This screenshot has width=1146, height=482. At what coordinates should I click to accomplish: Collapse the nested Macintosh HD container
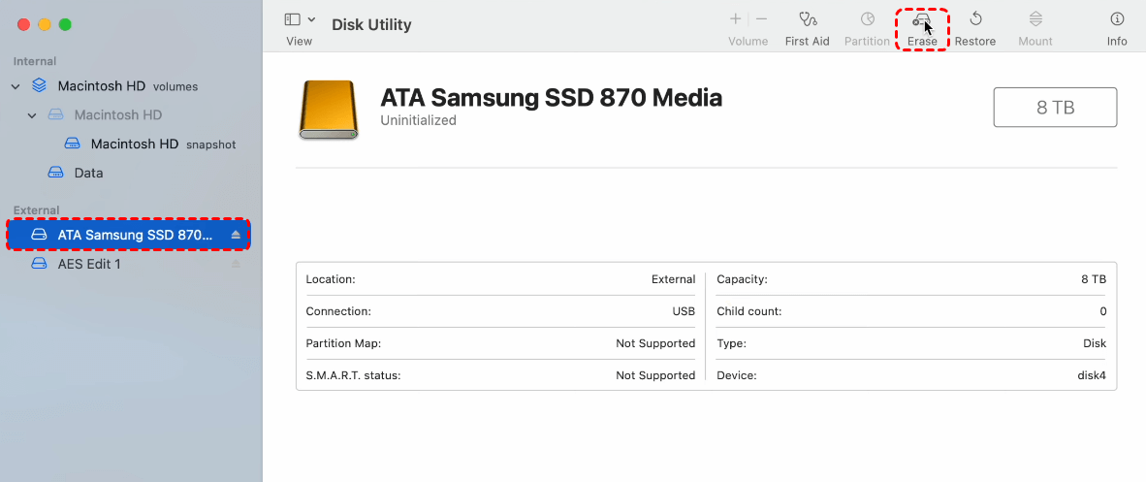[32, 115]
